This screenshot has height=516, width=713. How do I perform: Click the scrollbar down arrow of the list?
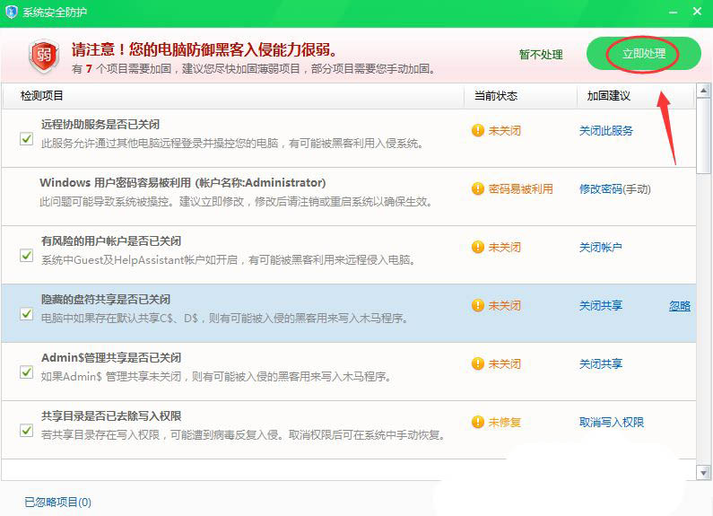703,472
